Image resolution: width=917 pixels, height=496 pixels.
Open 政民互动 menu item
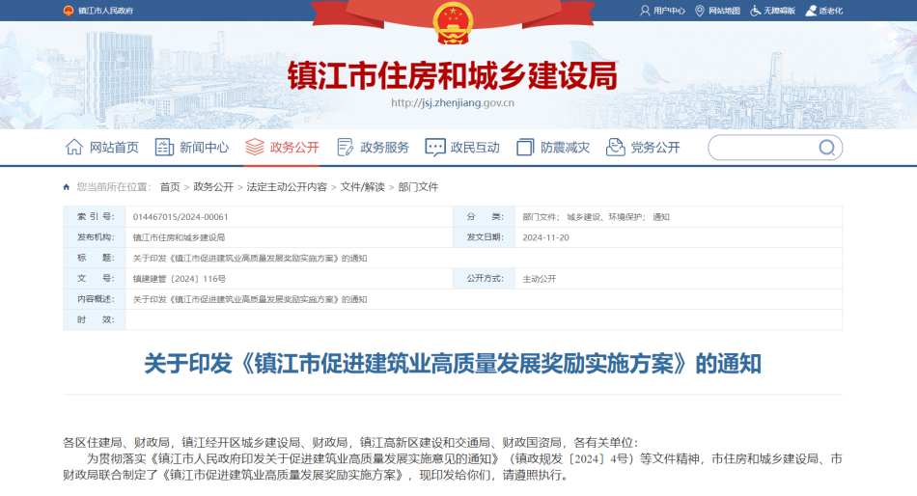476,148
